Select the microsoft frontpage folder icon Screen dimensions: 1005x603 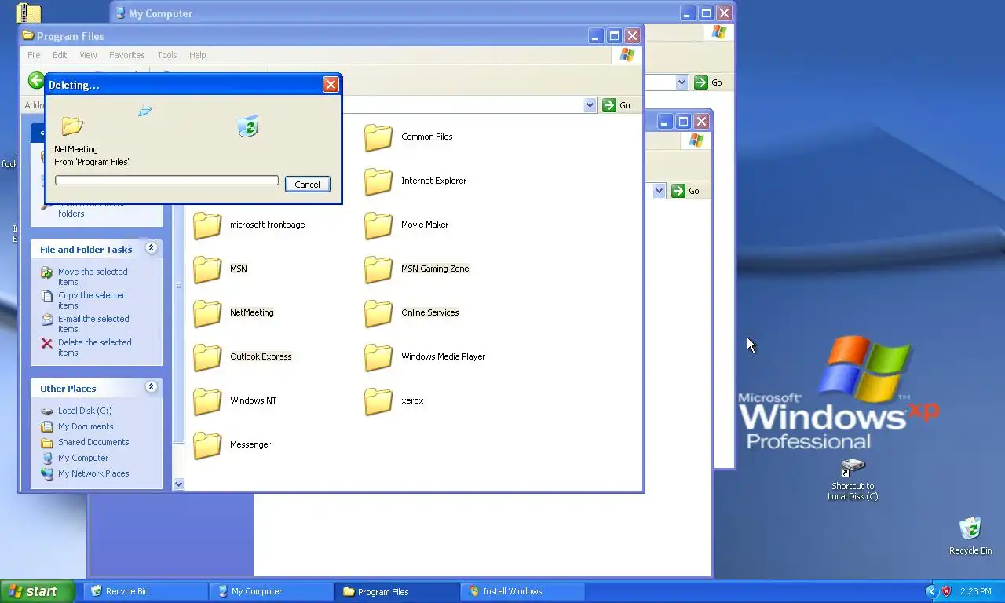pos(207,225)
